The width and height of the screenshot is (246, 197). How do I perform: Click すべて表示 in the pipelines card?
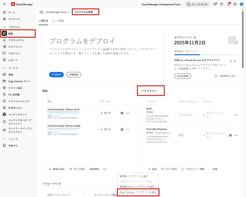pyautogui.click(x=169, y=169)
